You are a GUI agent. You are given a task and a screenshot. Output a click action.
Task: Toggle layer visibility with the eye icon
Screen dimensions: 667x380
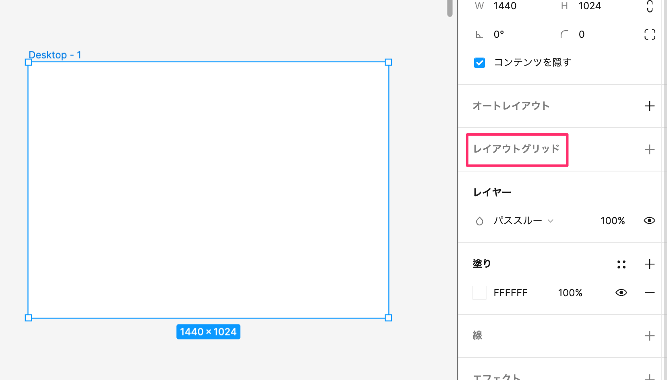pos(649,220)
